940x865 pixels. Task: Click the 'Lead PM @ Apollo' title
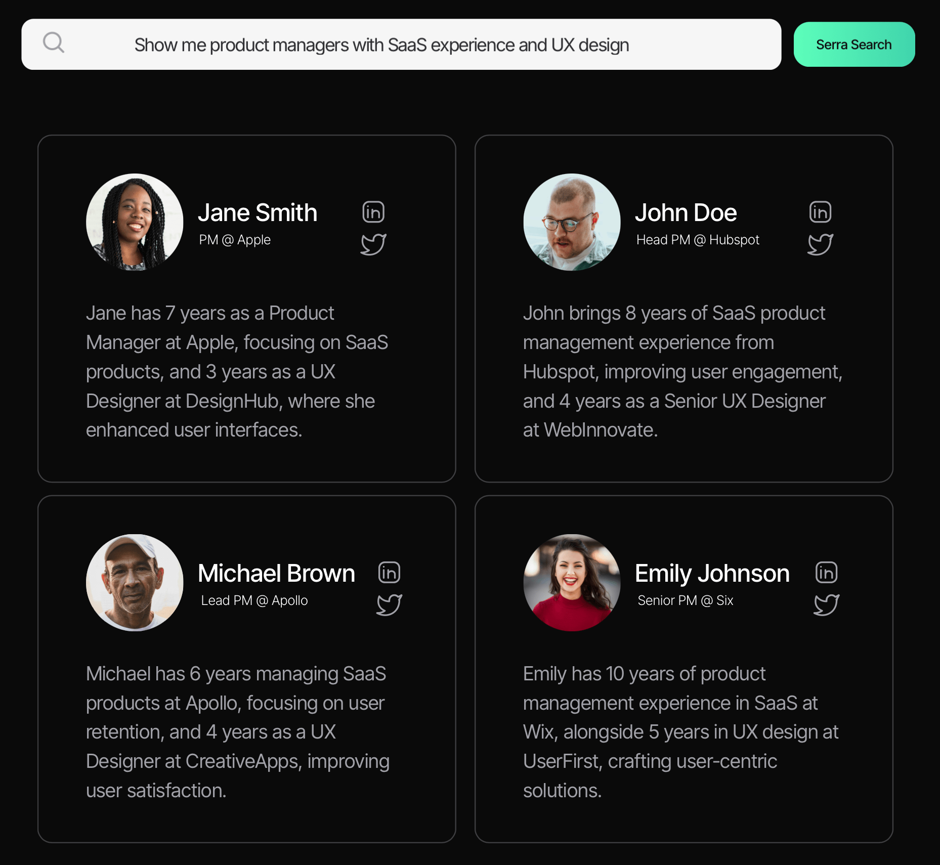click(254, 600)
